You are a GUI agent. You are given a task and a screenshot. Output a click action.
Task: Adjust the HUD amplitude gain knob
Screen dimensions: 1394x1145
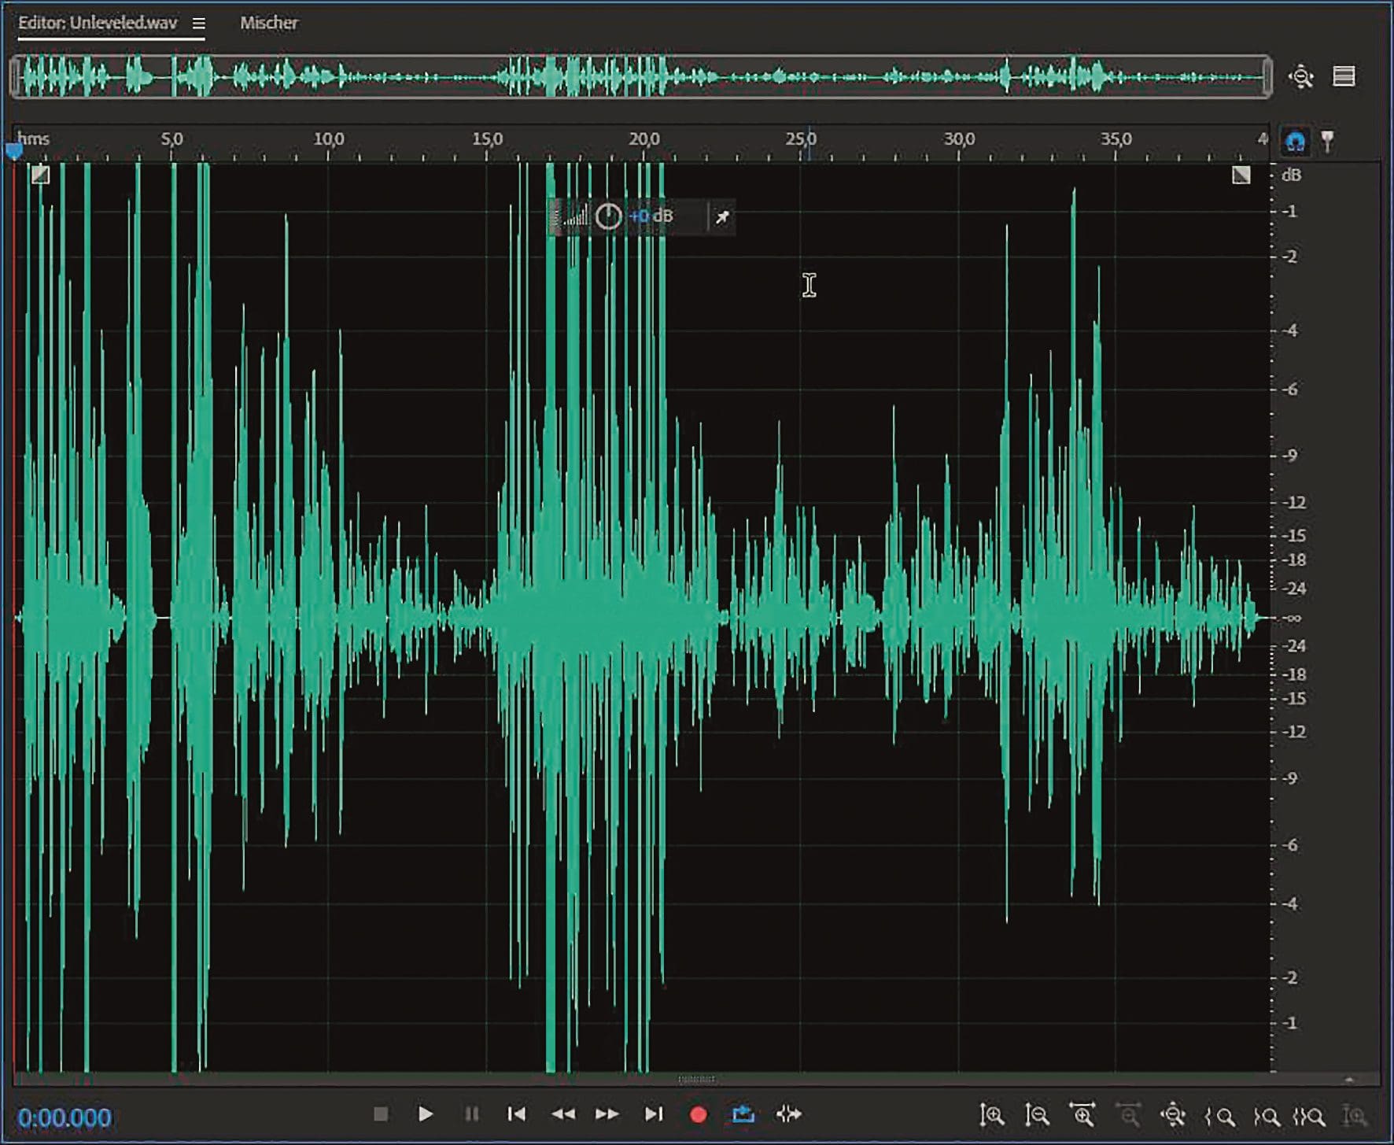coord(608,216)
